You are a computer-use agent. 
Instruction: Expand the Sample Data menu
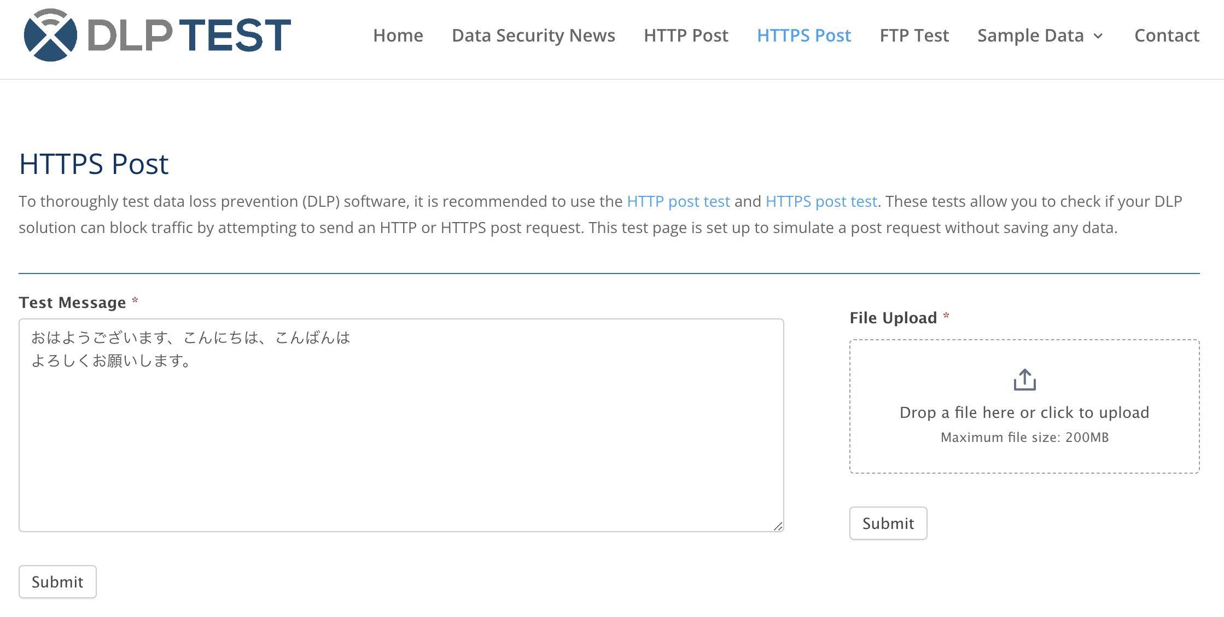pyautogui.click(x=1040, y=35)
